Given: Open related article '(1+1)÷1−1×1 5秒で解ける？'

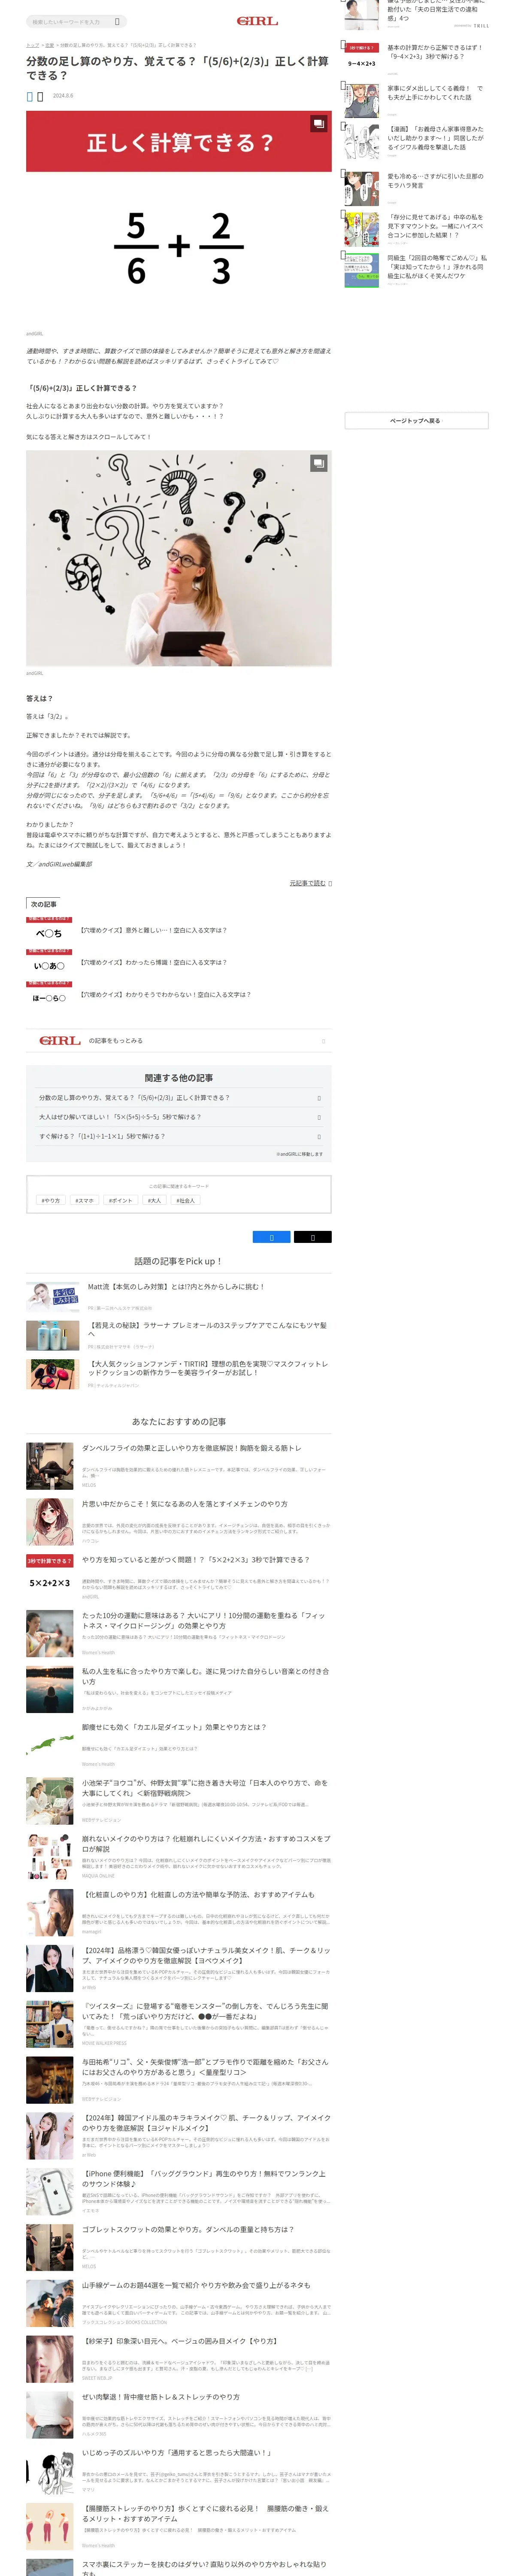Looking at the screenshot, I should pyautogui.click(x=178, y=1137).
